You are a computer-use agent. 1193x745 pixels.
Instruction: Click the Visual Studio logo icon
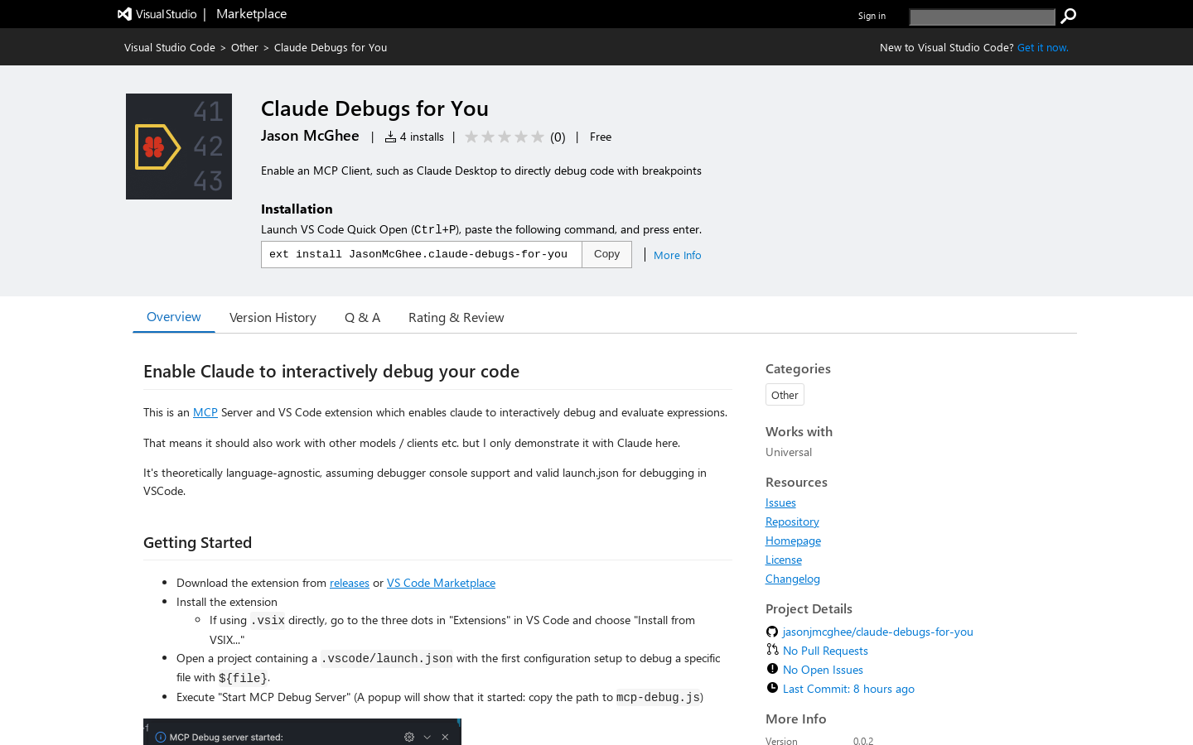click(124, 14)
